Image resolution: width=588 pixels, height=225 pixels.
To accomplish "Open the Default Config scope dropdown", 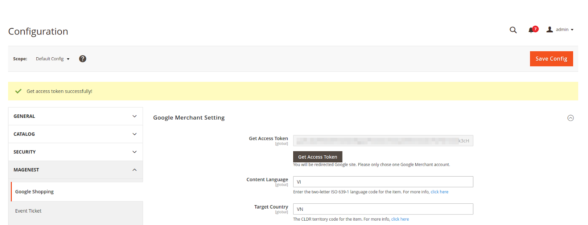I will pyautogui.click(x=53, y=59).
